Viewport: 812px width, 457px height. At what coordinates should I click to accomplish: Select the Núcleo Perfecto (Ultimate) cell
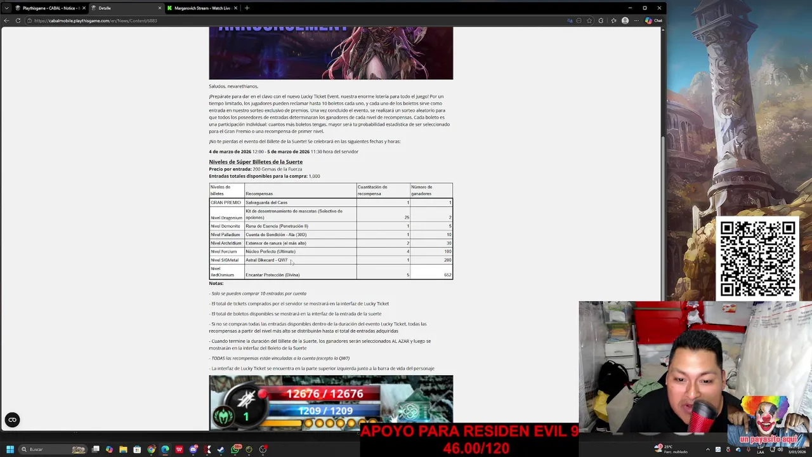pyautogui.click(x=300, y=251)
